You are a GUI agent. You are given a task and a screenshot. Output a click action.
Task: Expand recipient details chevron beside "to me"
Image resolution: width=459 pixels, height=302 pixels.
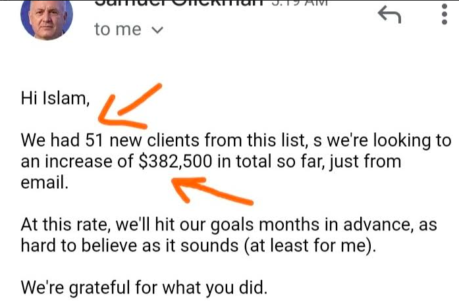pyautogui.click(x=157, y=30)
